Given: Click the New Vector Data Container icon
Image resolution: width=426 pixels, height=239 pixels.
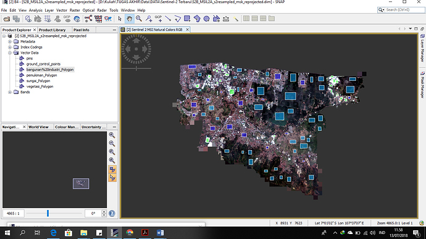Looking at the screenshot, I should 216,19.
